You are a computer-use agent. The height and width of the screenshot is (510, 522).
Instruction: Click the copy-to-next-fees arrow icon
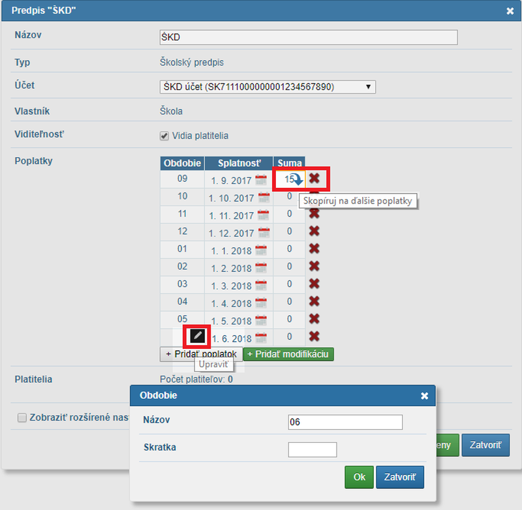point(296,179)
